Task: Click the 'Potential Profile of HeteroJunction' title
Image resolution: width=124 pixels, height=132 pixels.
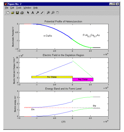Action: point(63,21)
